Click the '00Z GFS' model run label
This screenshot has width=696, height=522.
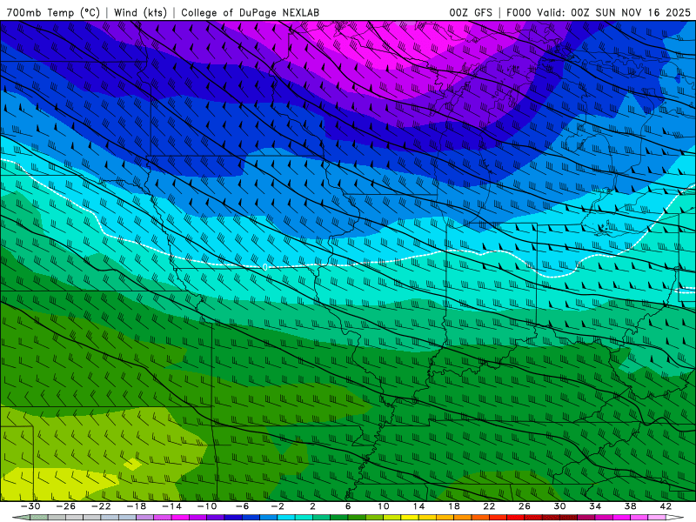pyautogui.click(x=471, y=12)
